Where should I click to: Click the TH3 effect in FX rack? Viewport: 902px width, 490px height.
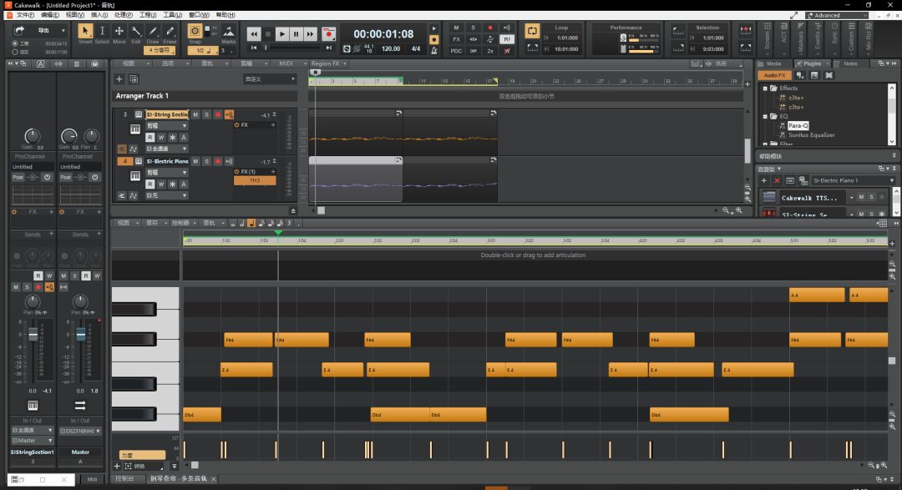click(255, 180)
